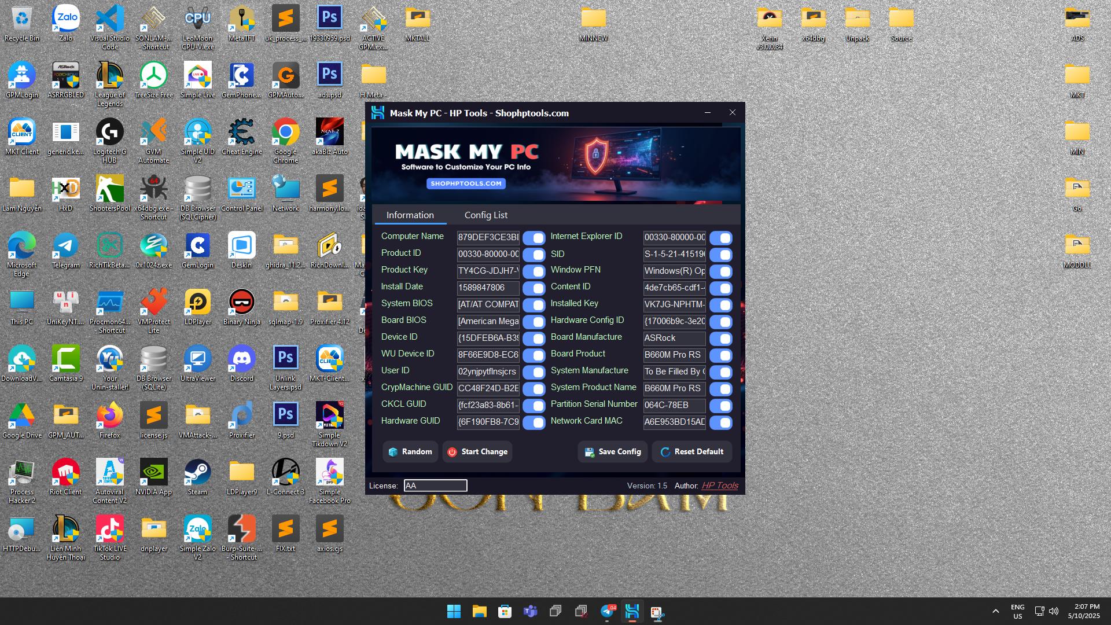This screenshot has width=1111, height=625.
Task: Show hidden system tray icons chevron
Action: pos(995,611)
